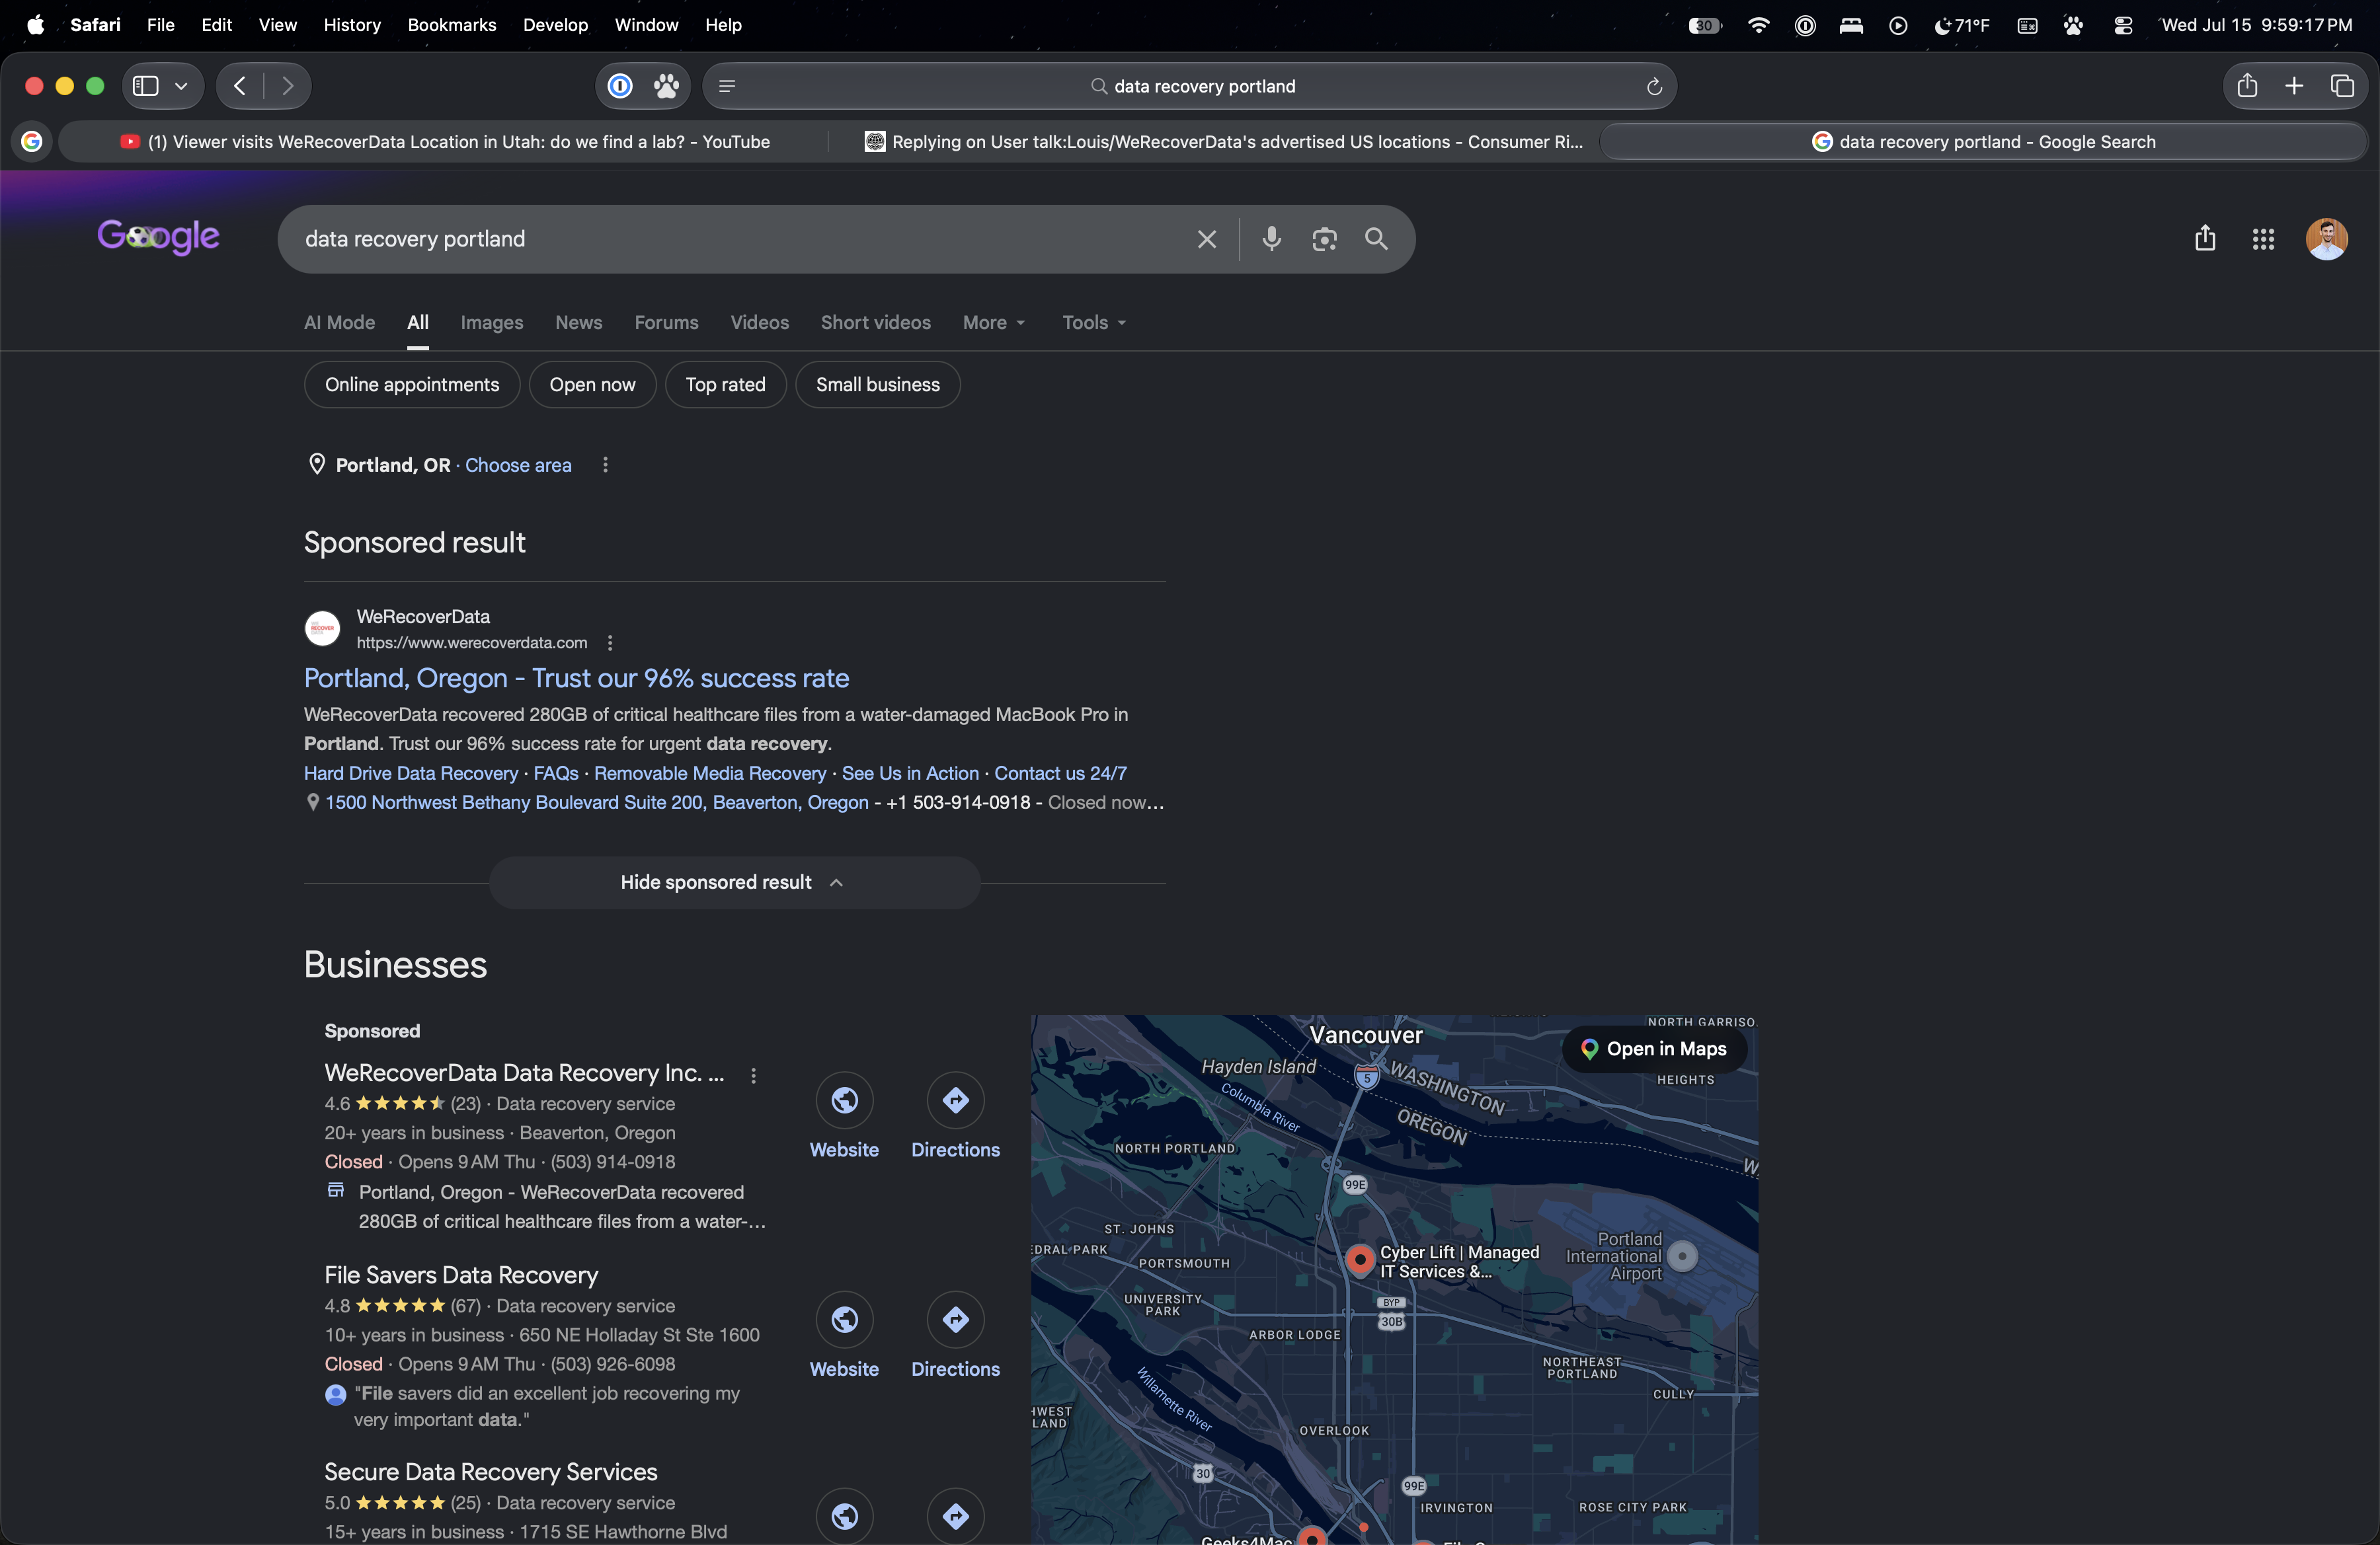The width and height of the screenshot is (2380, 1545).
Task: Click the Google page share icon
Action: (2205, 238)
